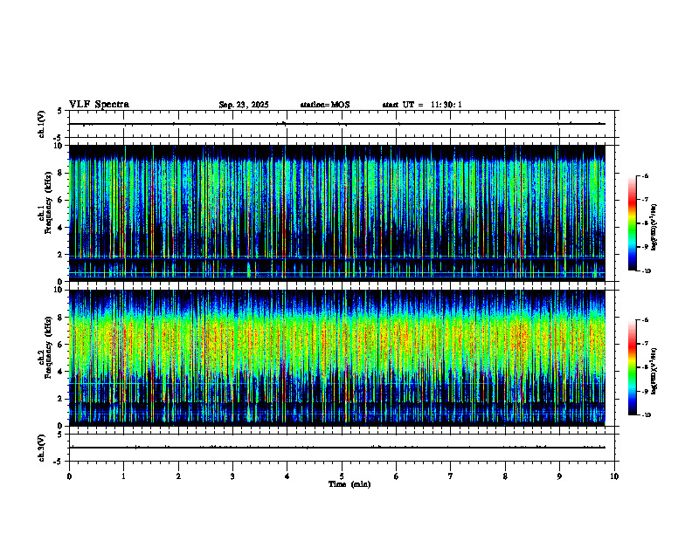
Task: Click ch.1 frequency tick label "2"
Action: click(x=61, y=255)
